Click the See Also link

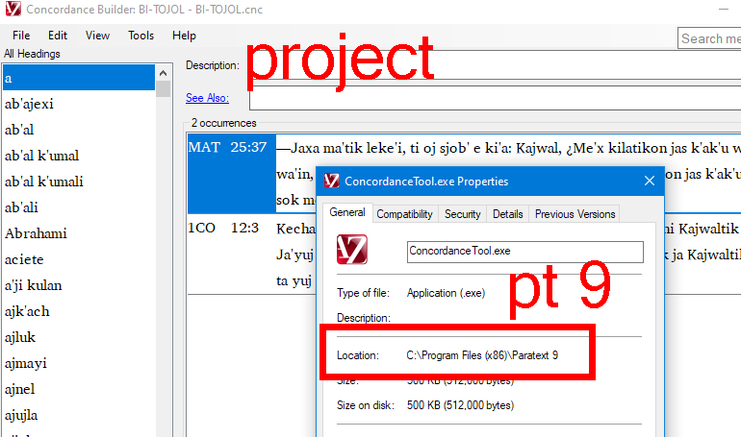[207, 97]
